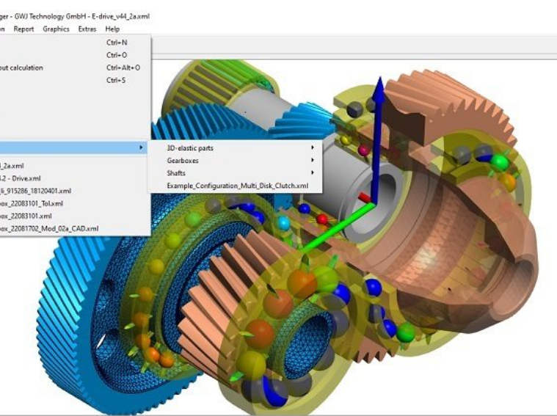Open the Help menu
The image size is (557, 416).
(112, 29)
